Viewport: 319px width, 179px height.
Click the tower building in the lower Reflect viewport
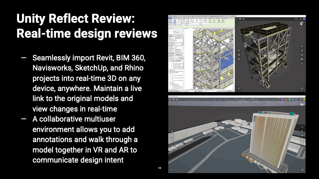[x=273, y=140]
